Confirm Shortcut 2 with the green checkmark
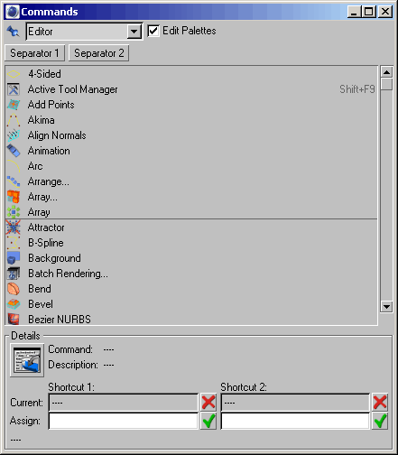This screenshot has height=455, width=398. click(x=380, y=421)
